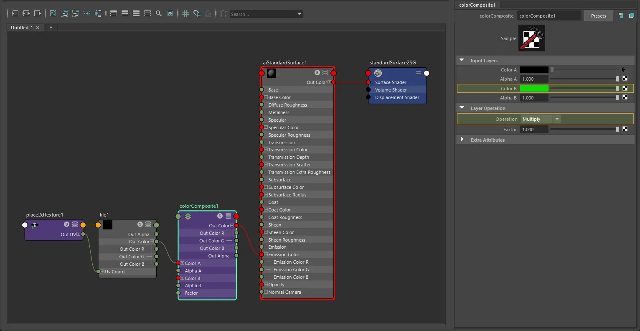This screenshot has width=640, height=331.
Task: Click the input connections toolbar icon
Action: pos(15,13)
